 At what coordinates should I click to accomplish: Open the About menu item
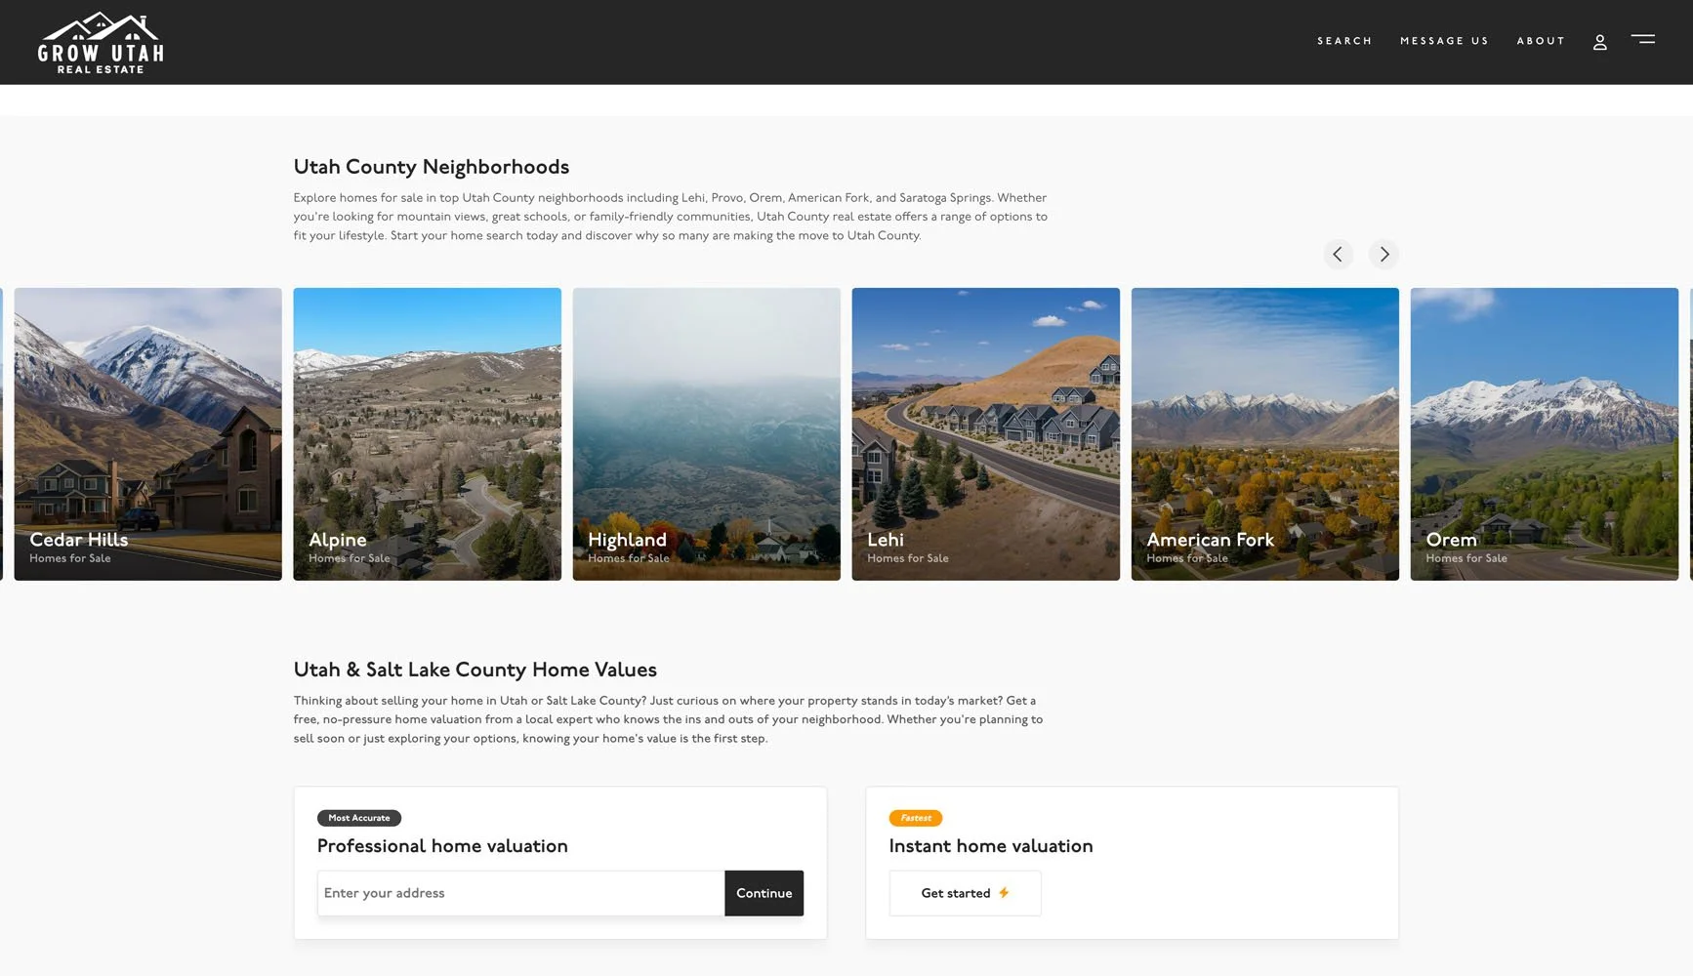1541,41
